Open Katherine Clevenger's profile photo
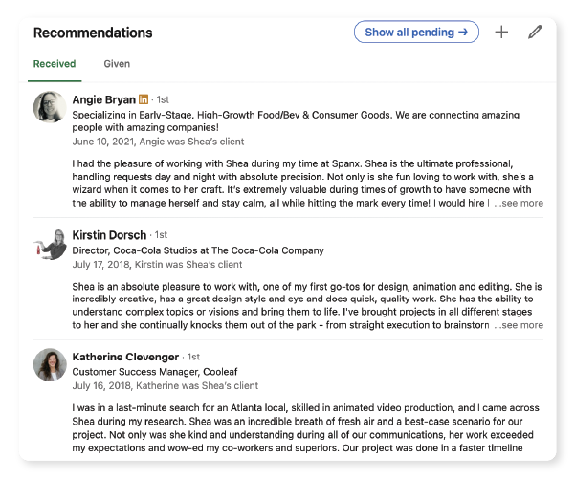The width and height of the screenshot is (575, 479). coord(50,364)
